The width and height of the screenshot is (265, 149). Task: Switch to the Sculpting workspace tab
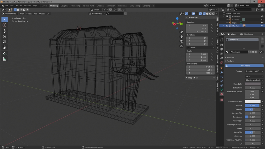pyautogui.click(x=64, y=6)
